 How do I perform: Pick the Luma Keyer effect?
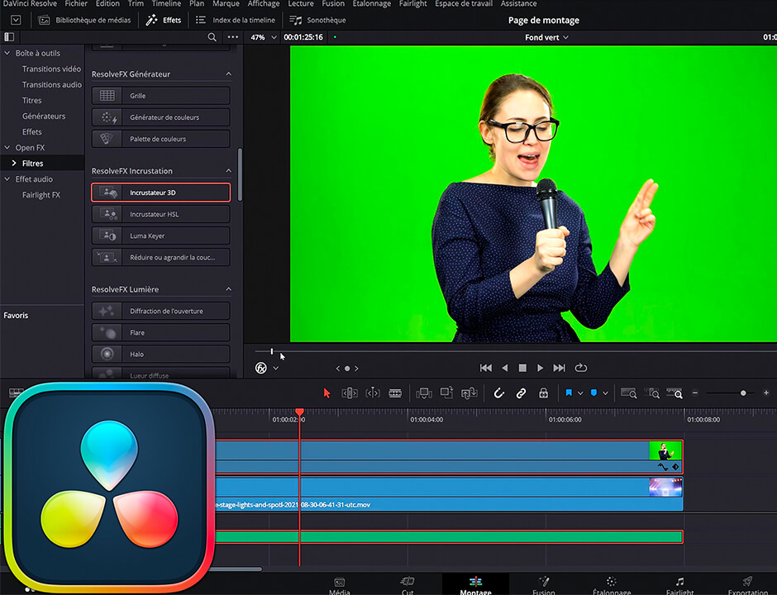160,236
